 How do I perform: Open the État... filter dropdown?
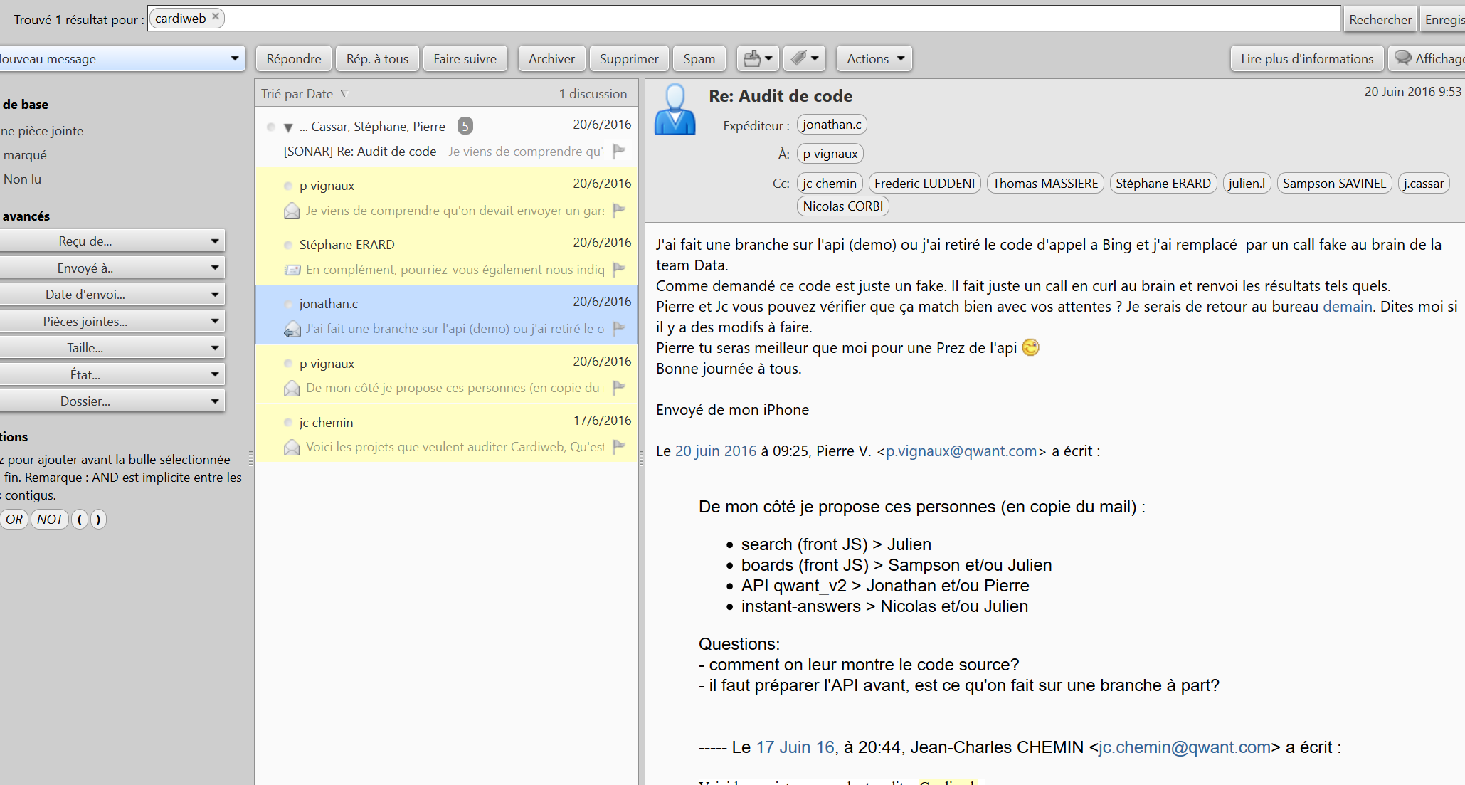coord(112,374)
